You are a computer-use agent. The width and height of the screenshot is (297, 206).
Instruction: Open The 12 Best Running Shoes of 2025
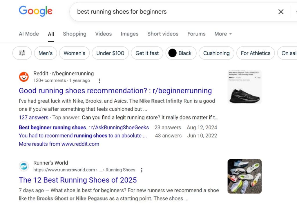[78, 180]
